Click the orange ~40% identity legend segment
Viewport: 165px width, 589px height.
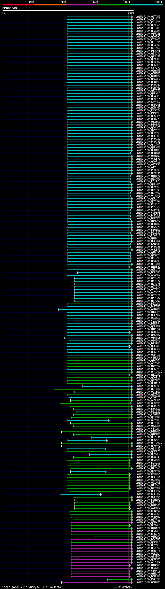[51, 5]
